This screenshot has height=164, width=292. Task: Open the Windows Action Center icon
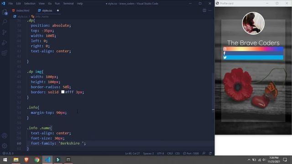coord(285,160)
